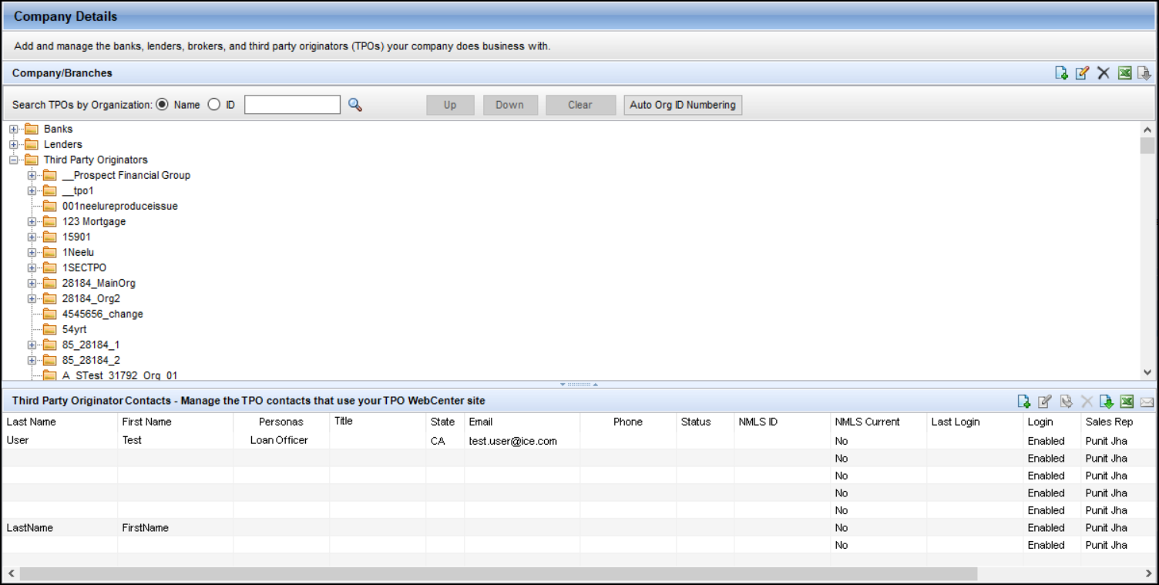
Task: Expand the Banks folder
Action: pos(13,129)
